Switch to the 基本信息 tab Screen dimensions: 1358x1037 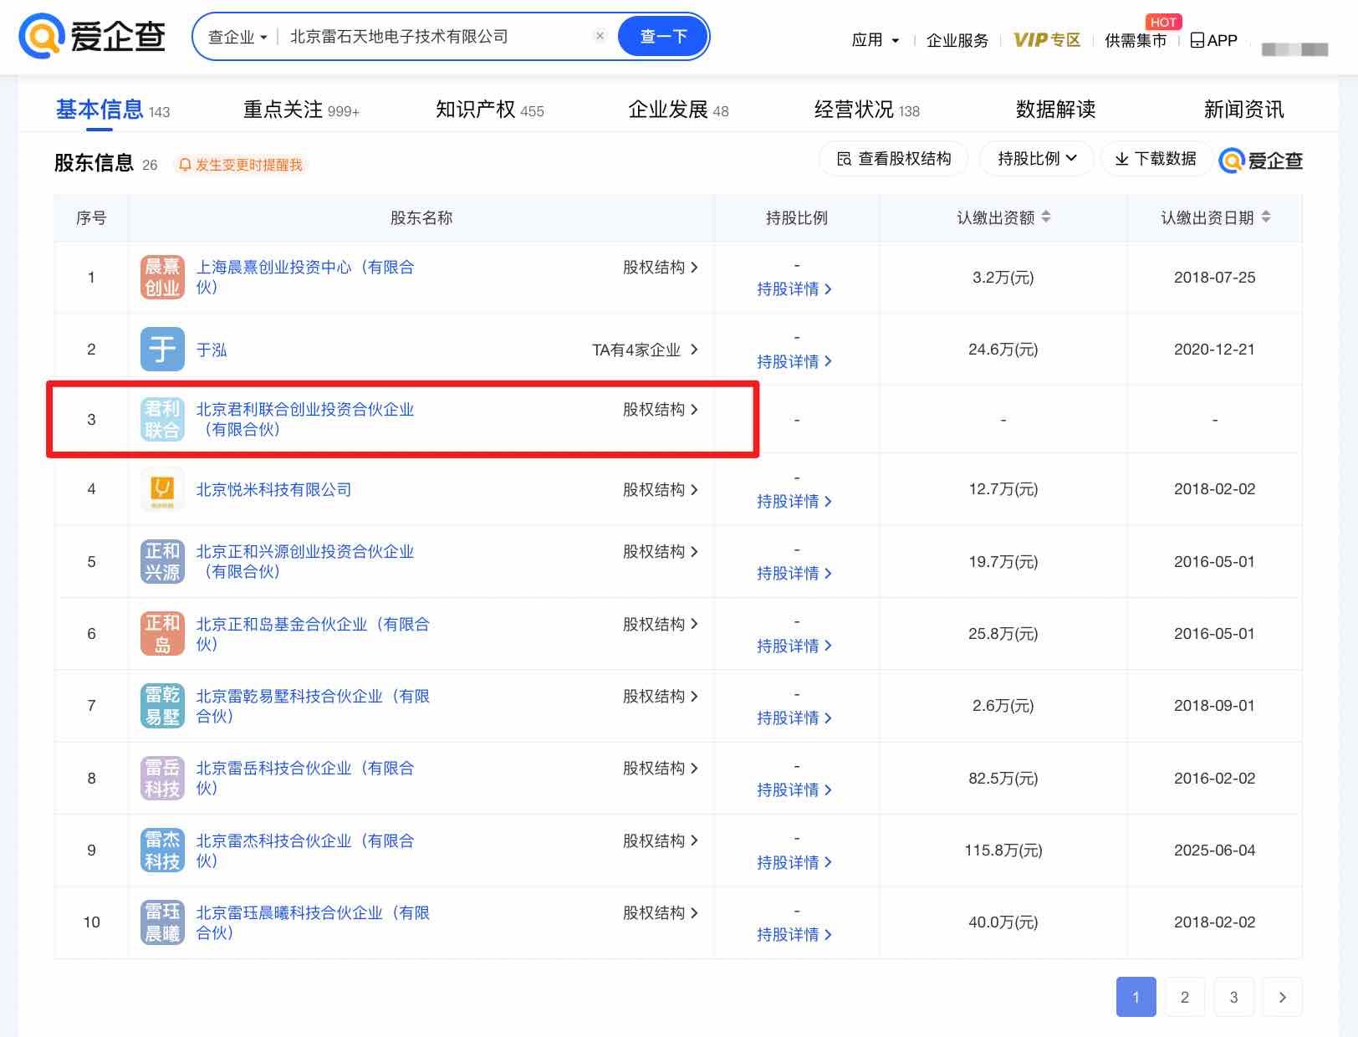point(112,110)
